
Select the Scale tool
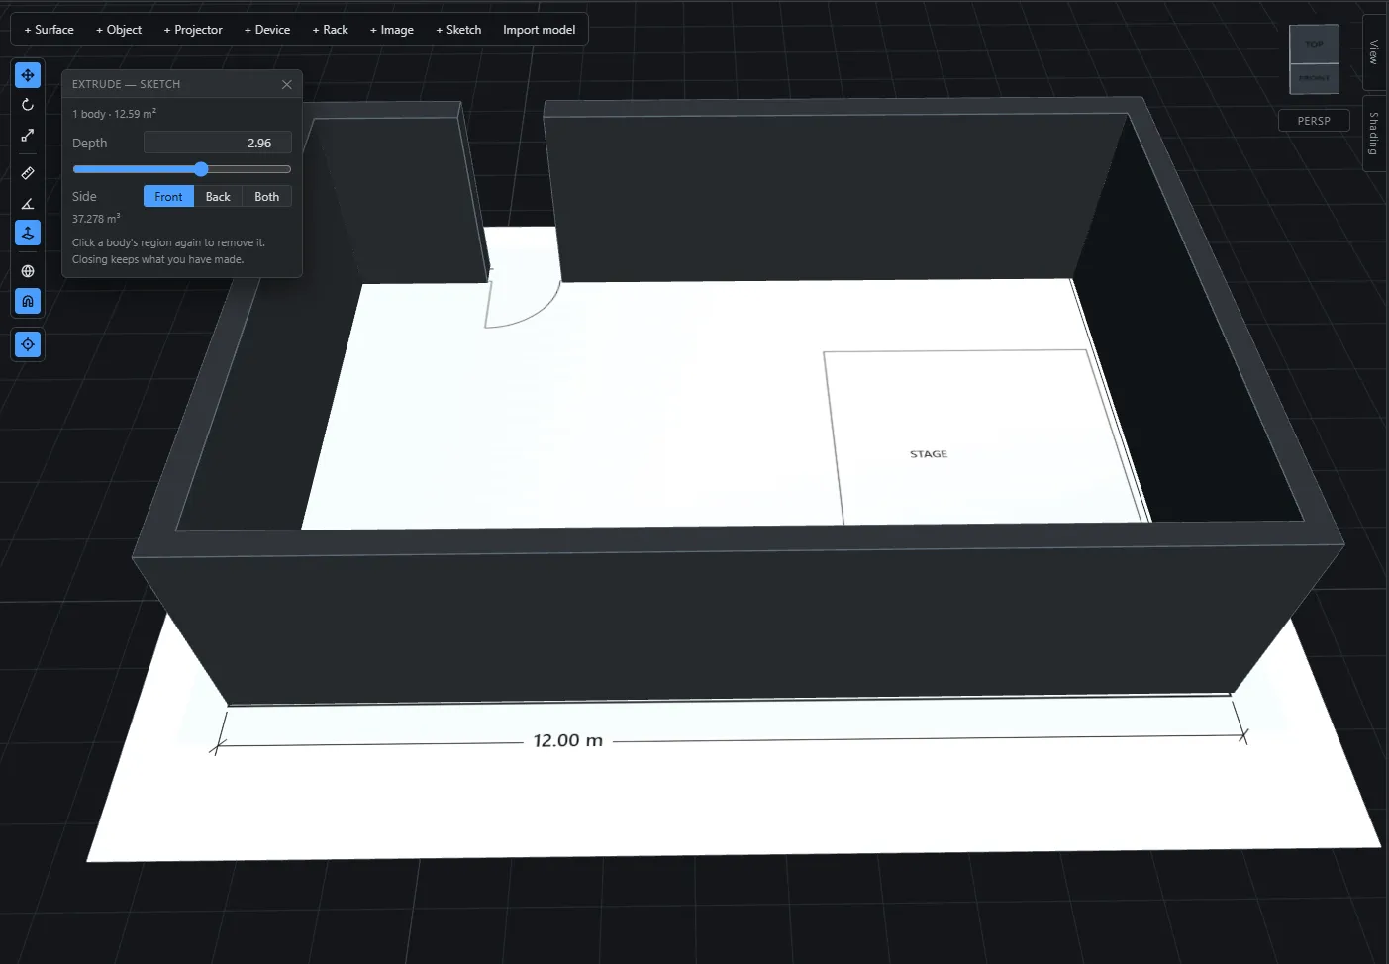[x=28, y=135]
